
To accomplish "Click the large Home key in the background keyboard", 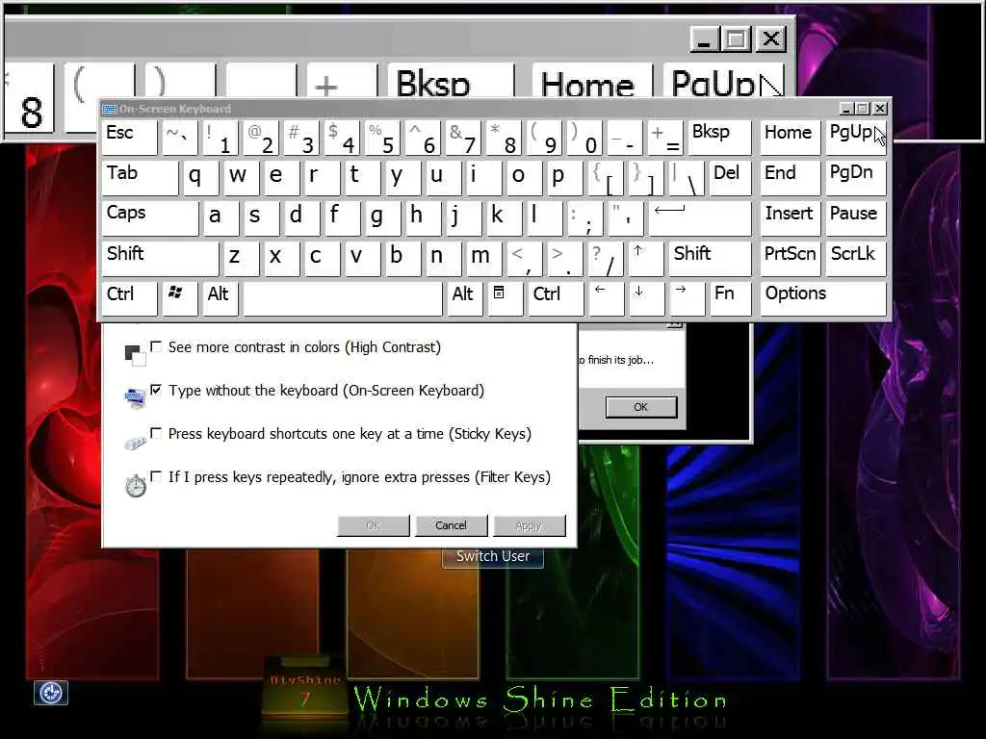I will [x=591, y=81].
